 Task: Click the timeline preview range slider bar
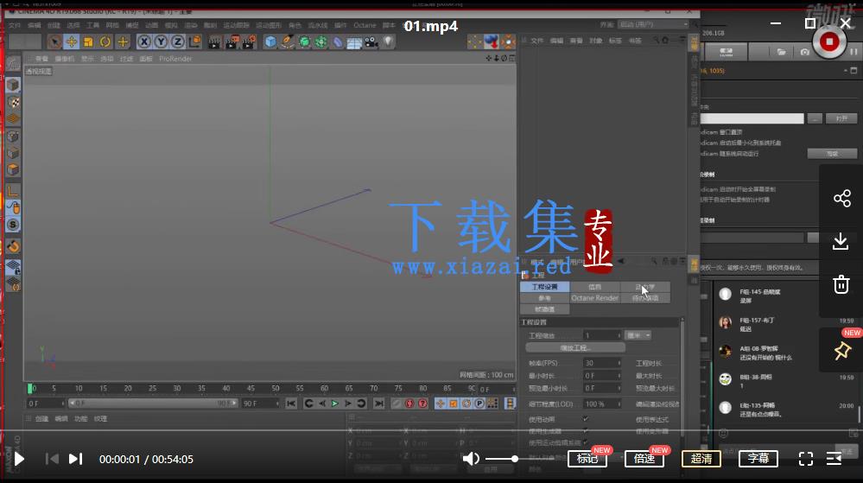(152, 404)
